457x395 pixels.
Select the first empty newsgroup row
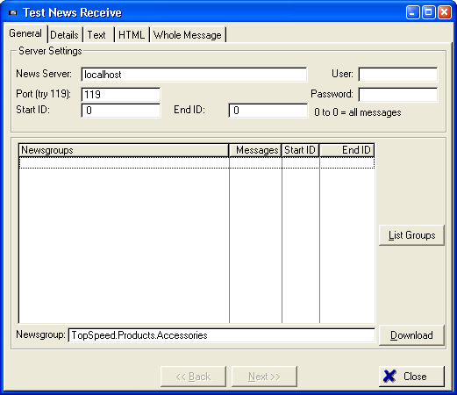coord(196,163)
